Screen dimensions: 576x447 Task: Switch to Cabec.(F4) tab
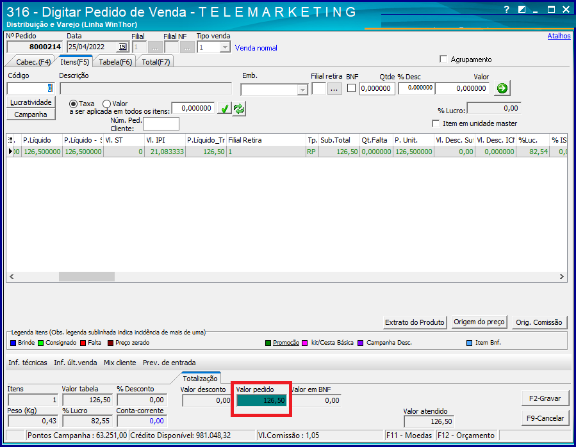click(32, 62)
